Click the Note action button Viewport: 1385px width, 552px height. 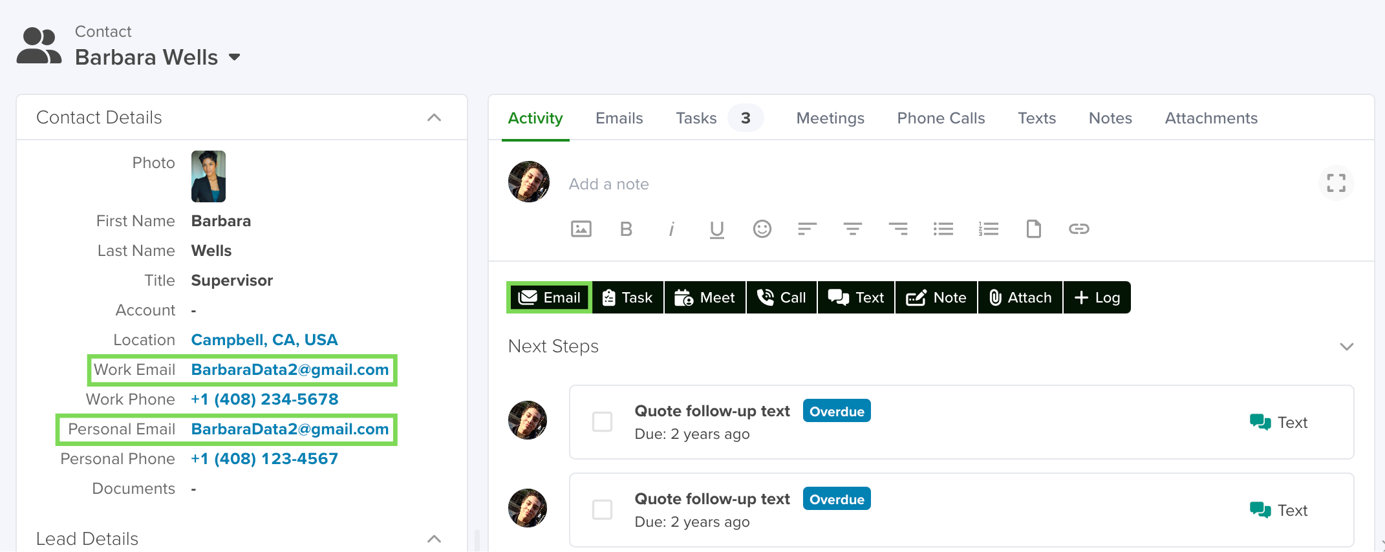[936, 297]
